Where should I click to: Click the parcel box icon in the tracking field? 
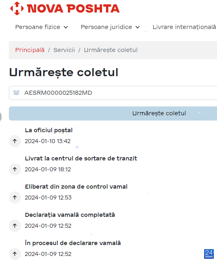click(x=17, y=93)
